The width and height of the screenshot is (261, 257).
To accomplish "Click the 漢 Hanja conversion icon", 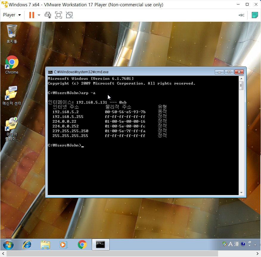I will pyautogui.click(x=237, y=244).
